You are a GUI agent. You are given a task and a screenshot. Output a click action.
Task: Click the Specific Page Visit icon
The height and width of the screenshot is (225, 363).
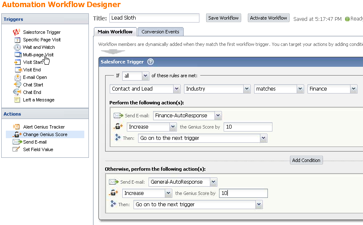point(18,40)
